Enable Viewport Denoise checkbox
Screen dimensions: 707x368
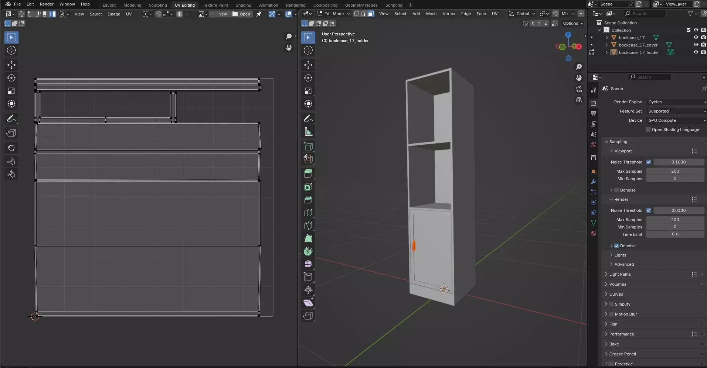tap(616, 190)
